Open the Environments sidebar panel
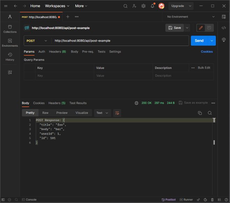 [x=10, y=43]
